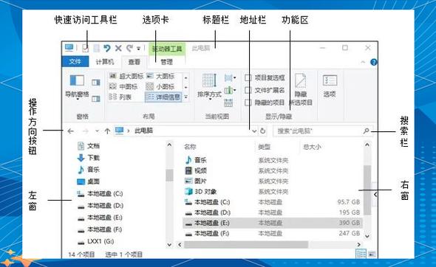This screenshot has height=267, width=436.
Task: Click the 隐藏所选项目 button
Action: click(x=301, y=89)
